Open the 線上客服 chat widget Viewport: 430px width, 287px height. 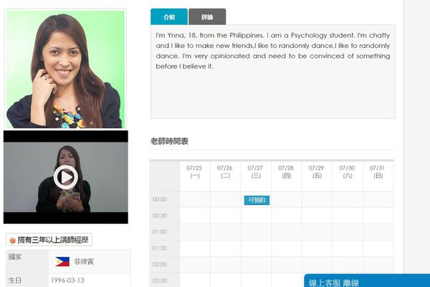point(367,281)
